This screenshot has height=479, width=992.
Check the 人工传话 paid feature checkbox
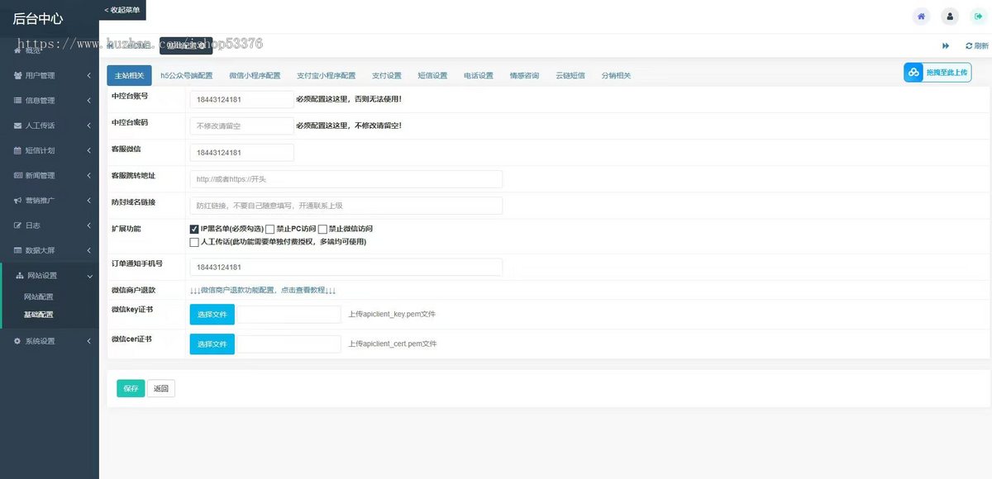point(194,242)
